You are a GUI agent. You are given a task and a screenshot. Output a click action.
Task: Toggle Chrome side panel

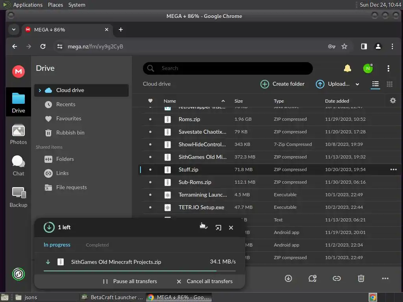pos(364,46)
